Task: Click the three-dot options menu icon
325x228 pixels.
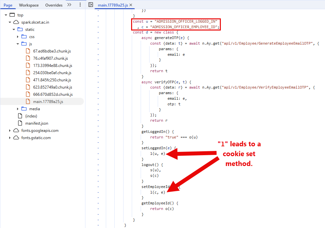Action: click(80, 5)
